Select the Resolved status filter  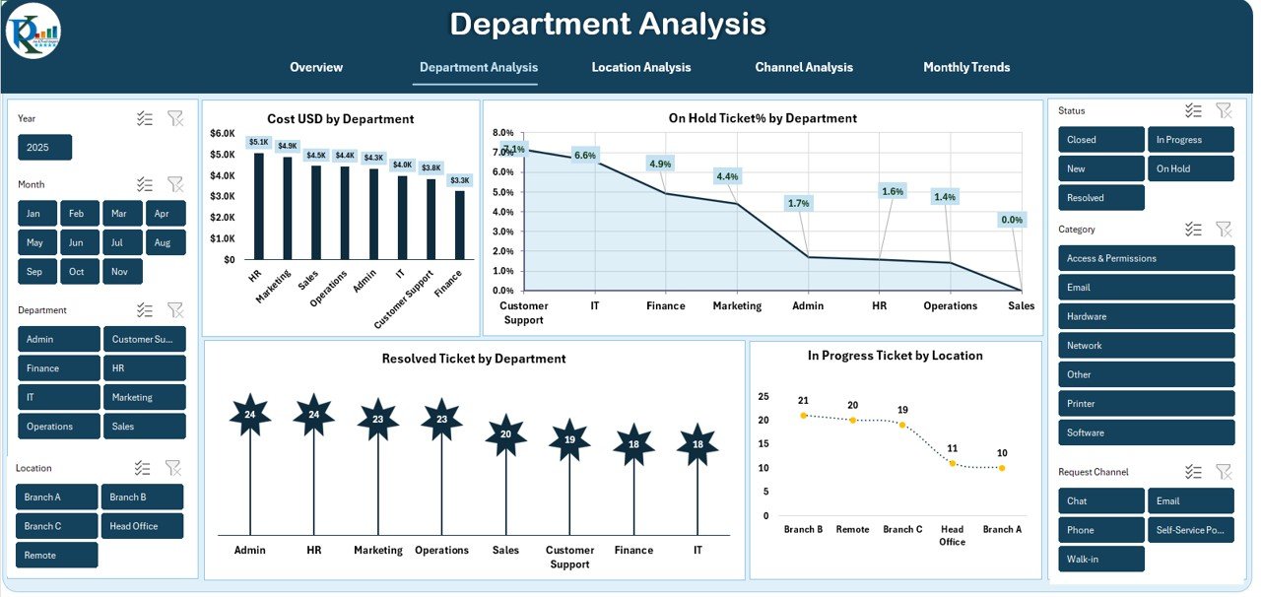1100,197
